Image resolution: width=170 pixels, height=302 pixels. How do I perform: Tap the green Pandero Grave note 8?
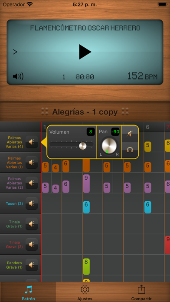pos(86,266)
